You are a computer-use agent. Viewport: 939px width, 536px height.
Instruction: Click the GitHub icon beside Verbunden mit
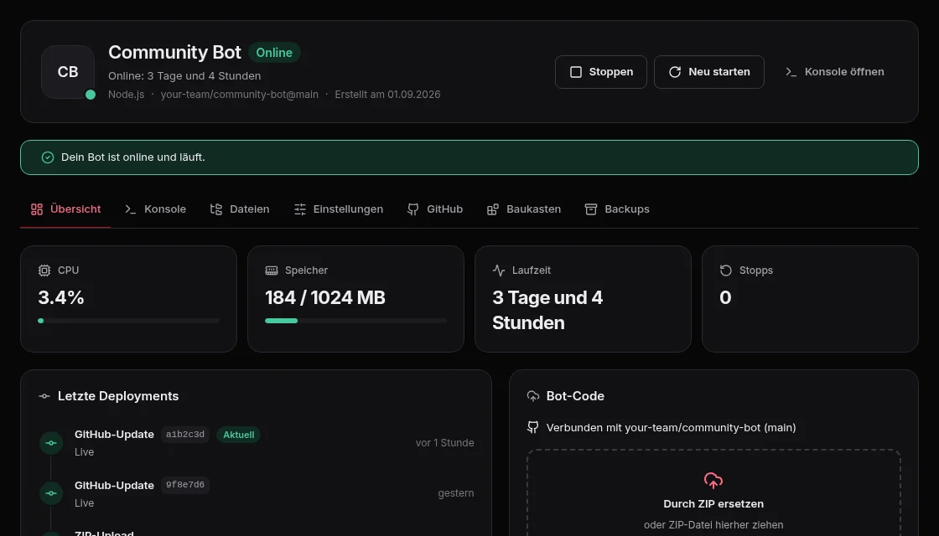[x=532, y=427]
